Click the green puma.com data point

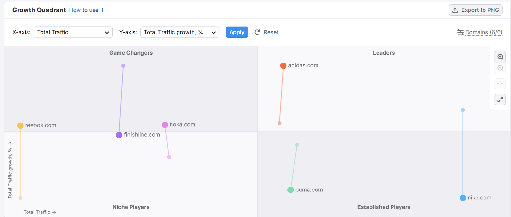[290, 190]
